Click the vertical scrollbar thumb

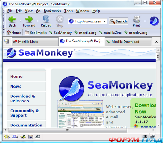[158, 56]
